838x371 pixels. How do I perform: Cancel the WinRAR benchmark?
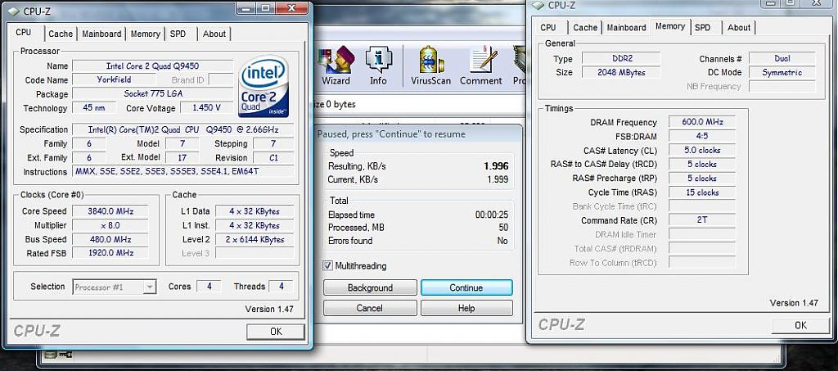pyautogui.click(x=370, y=308)
